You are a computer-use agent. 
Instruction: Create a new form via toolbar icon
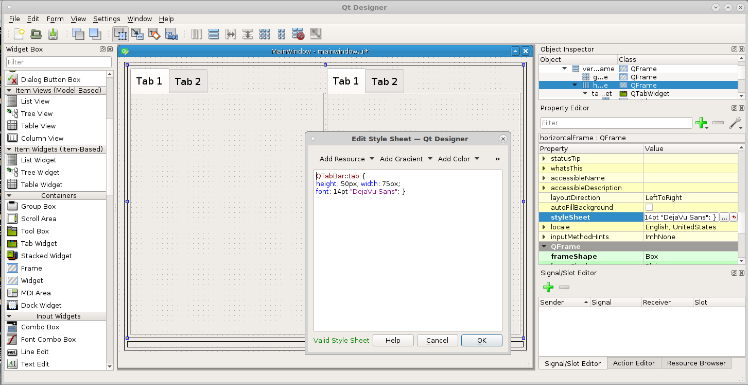(19, 34)
